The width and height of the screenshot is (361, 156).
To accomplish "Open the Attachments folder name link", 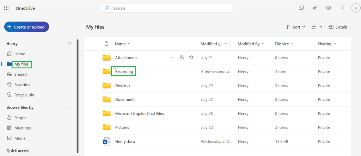I will [126, 57].
